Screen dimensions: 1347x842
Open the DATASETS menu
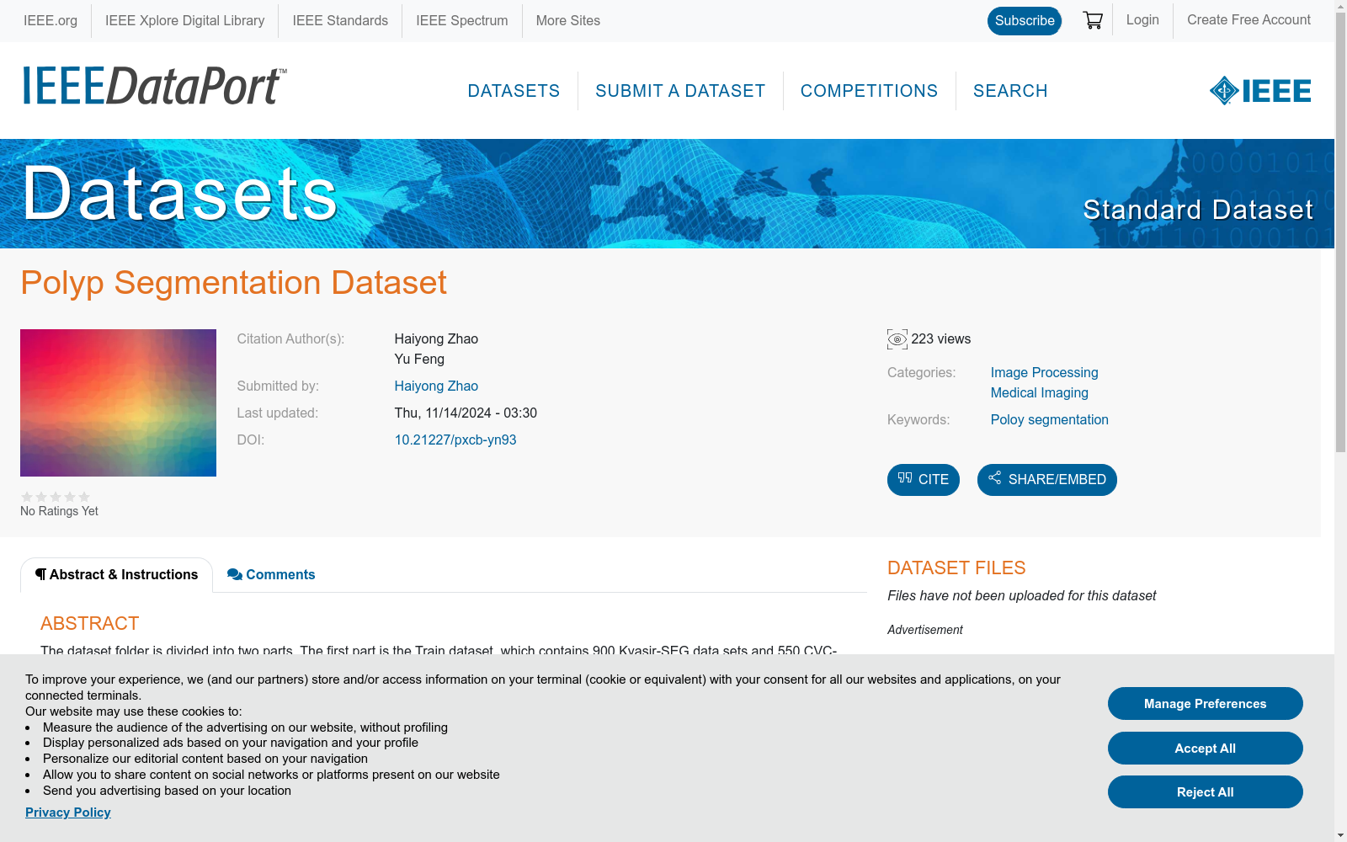point(514,91)
